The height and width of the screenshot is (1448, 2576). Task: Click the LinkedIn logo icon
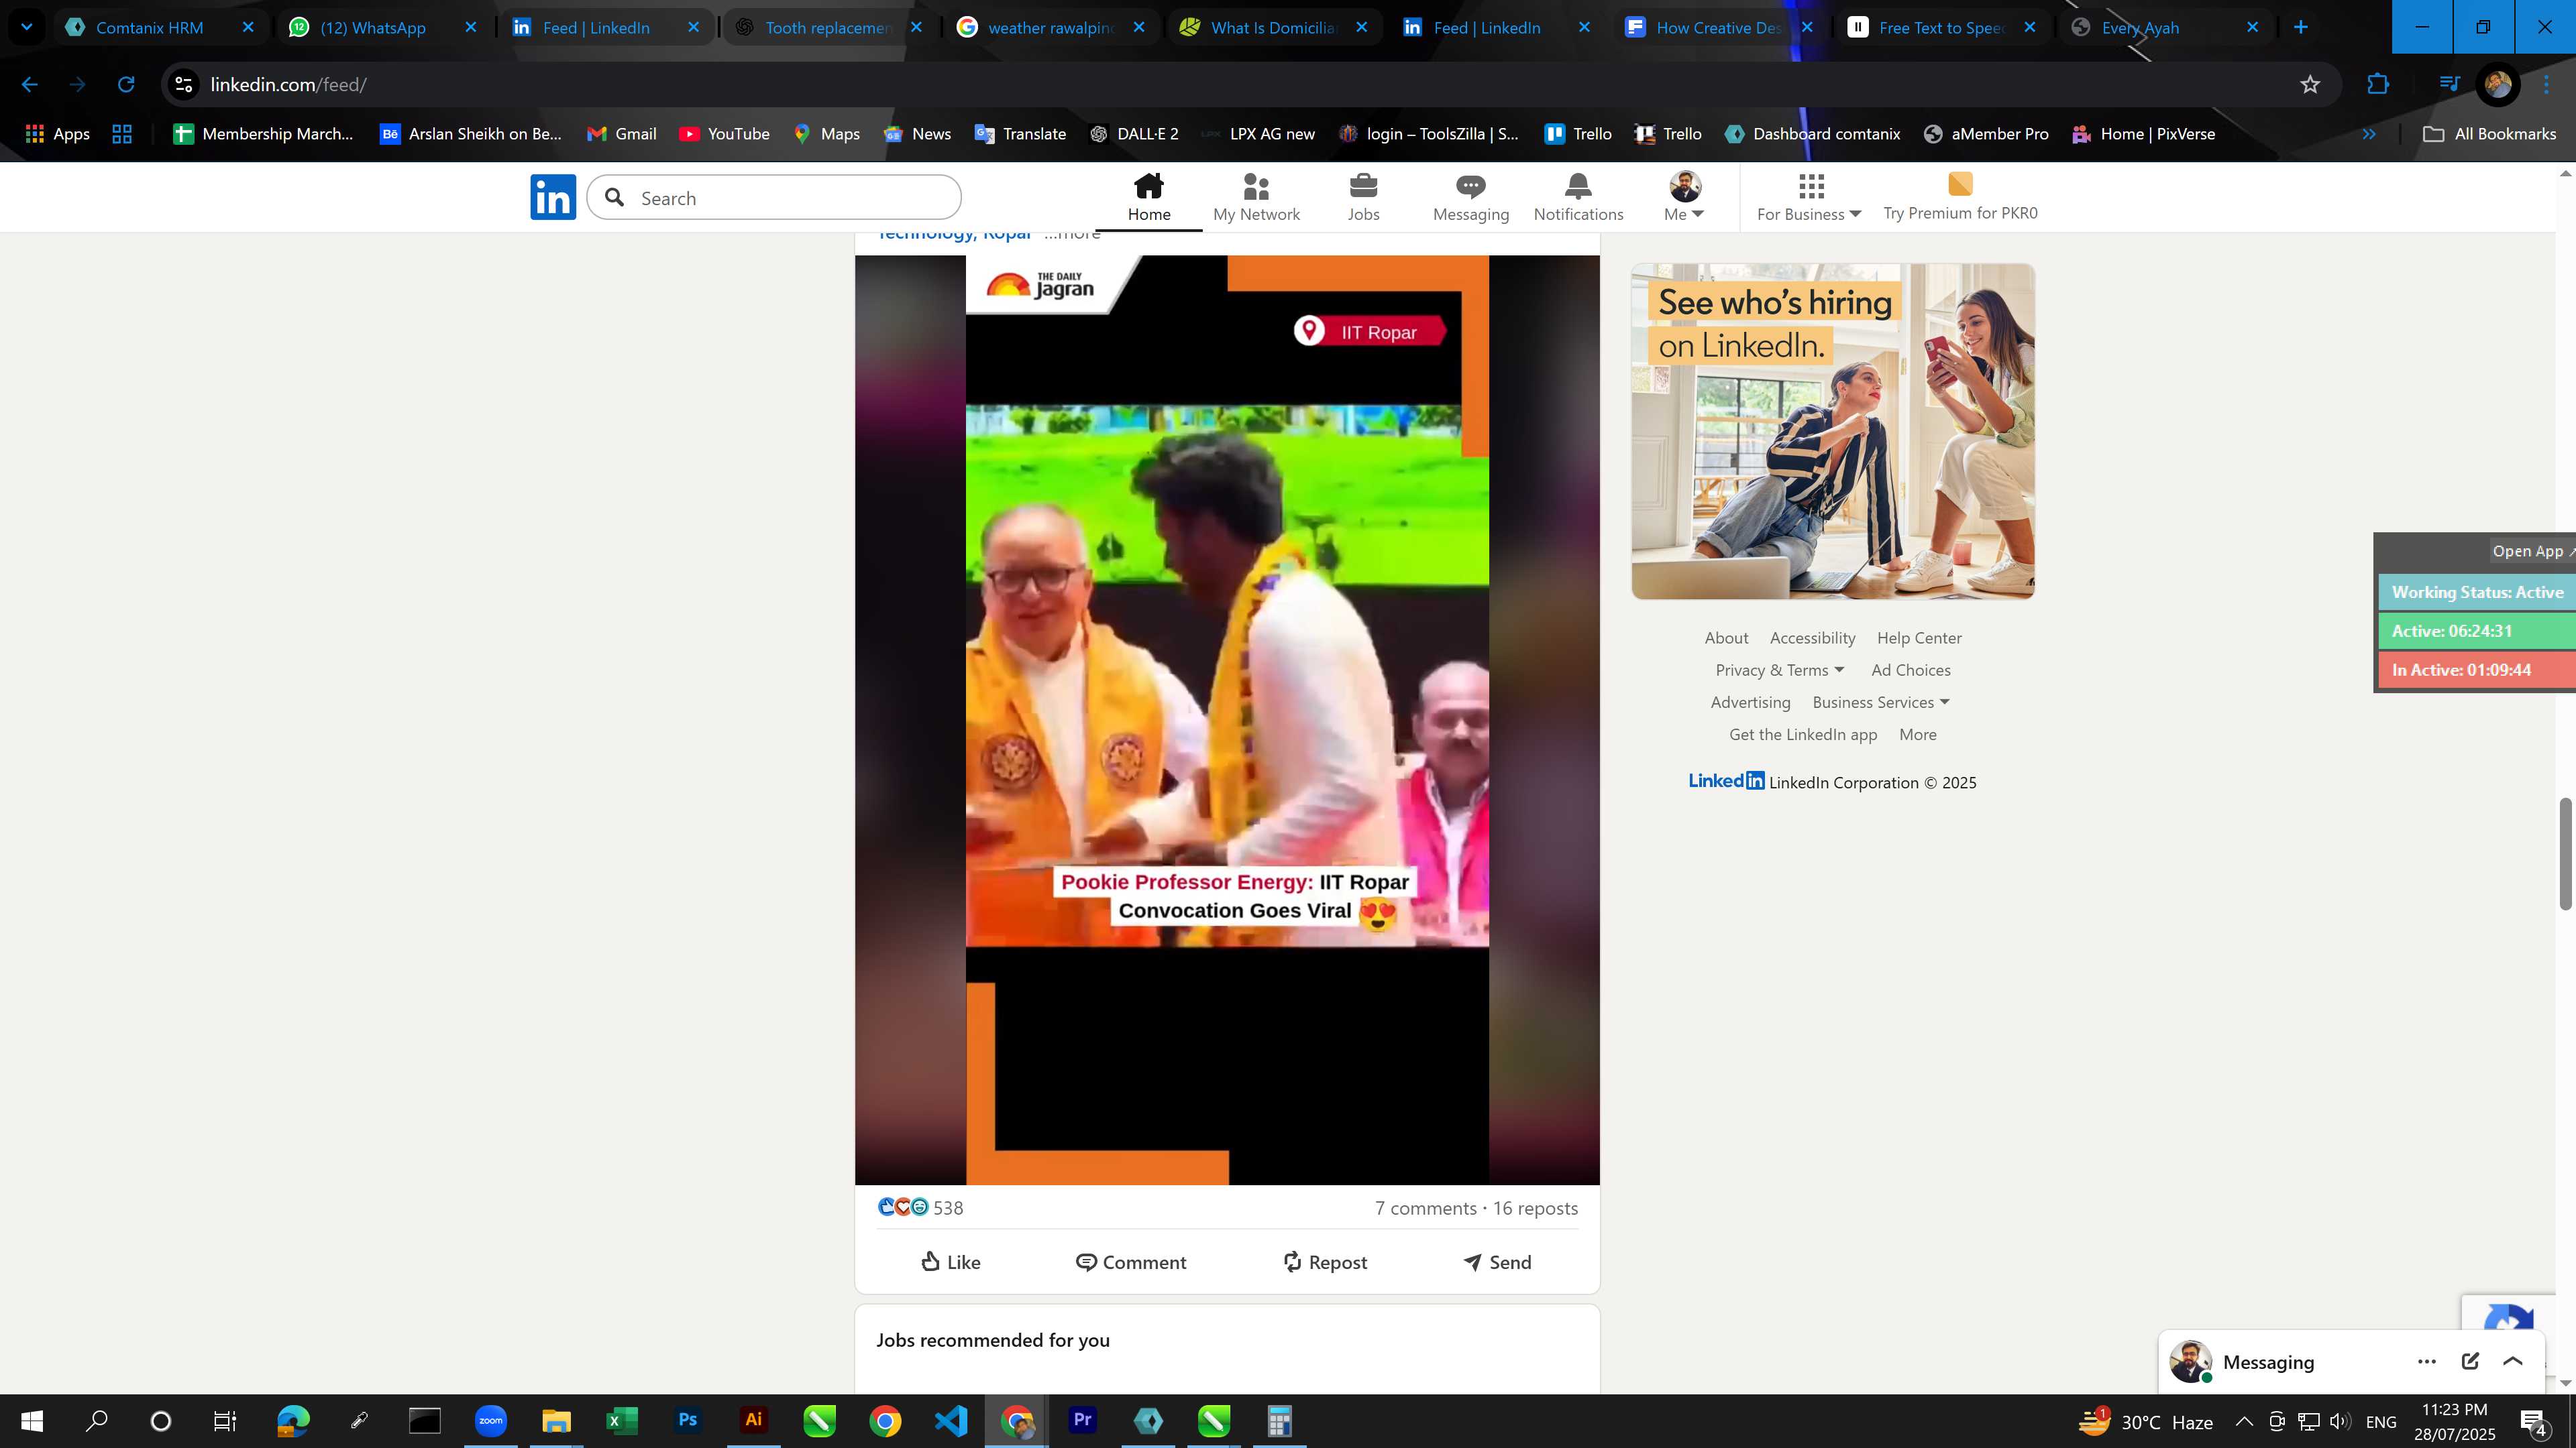click(553, 197)
